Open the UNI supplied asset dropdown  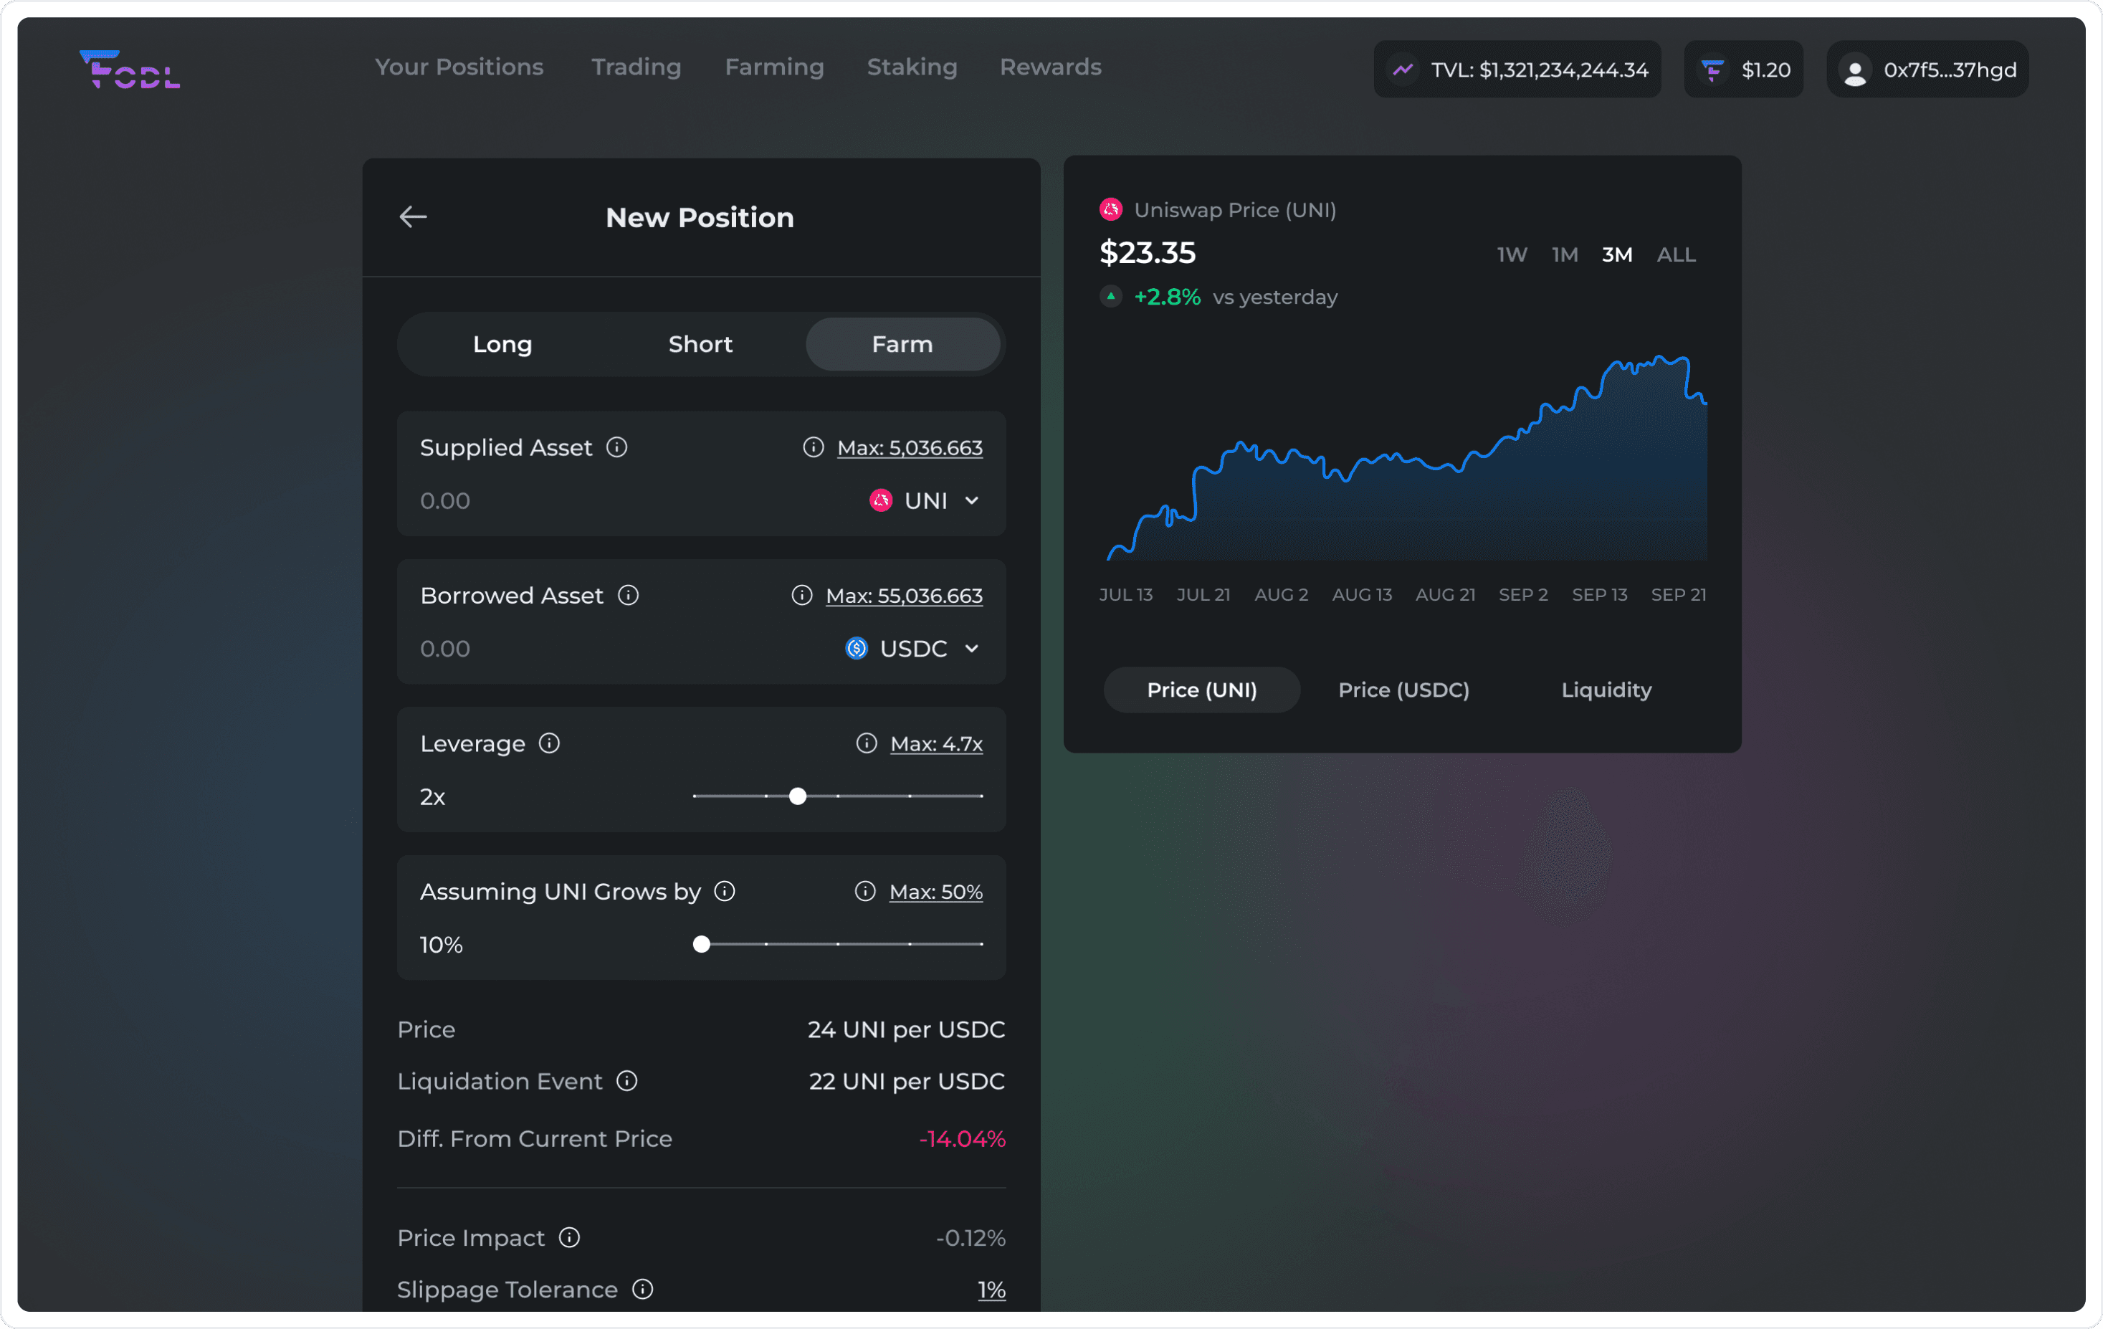tap(926, 500)
